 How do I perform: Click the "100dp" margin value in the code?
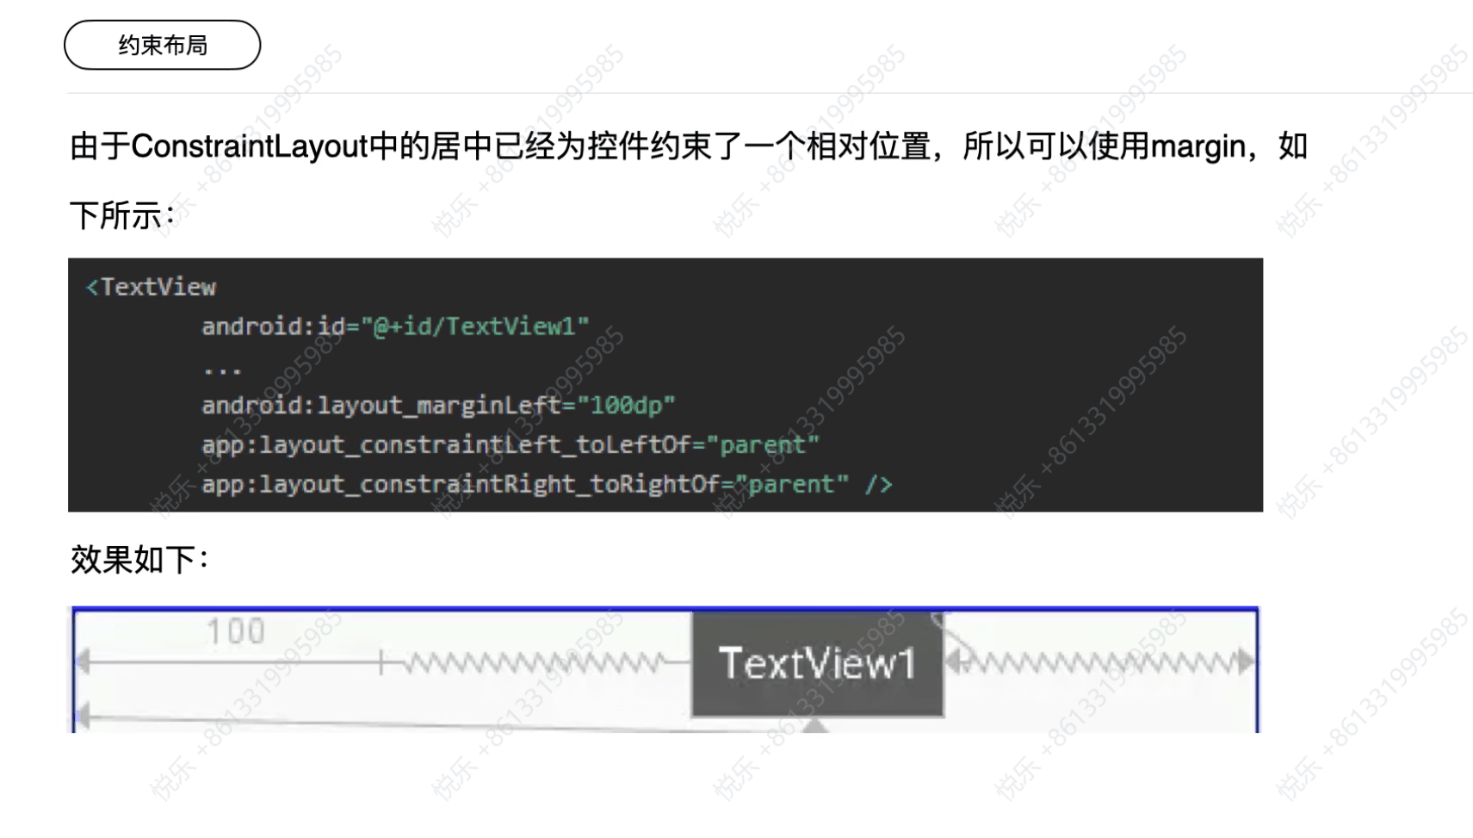(627, 405)
